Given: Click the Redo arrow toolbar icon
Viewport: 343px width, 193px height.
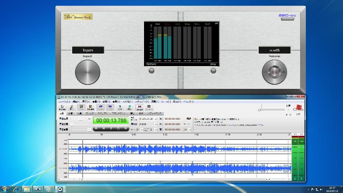Looking at the screenshot, I should click(x=110, y=107).
